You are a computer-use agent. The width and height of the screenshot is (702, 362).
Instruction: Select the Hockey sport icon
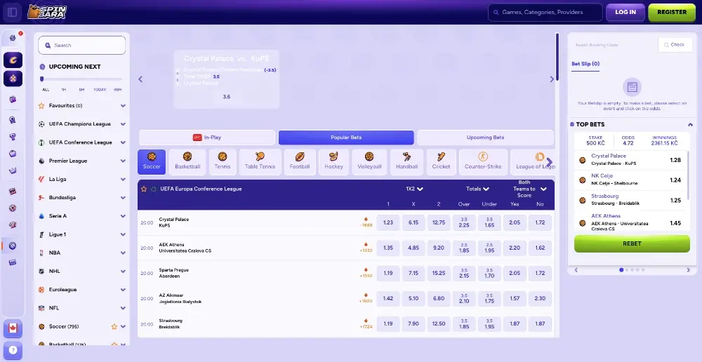[x=333, y=161]
